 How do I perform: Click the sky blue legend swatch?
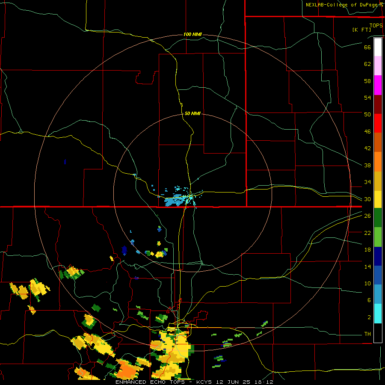pyautogui.click(x=378, y=294)
